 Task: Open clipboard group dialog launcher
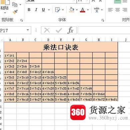(x=22, y=20)
